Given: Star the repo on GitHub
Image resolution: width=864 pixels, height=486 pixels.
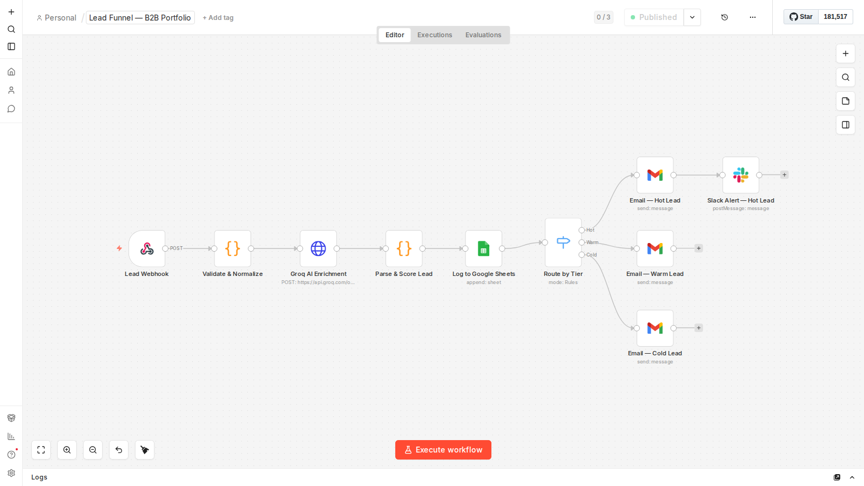Looking at the screenshot, I should click(x=801, y=17).
